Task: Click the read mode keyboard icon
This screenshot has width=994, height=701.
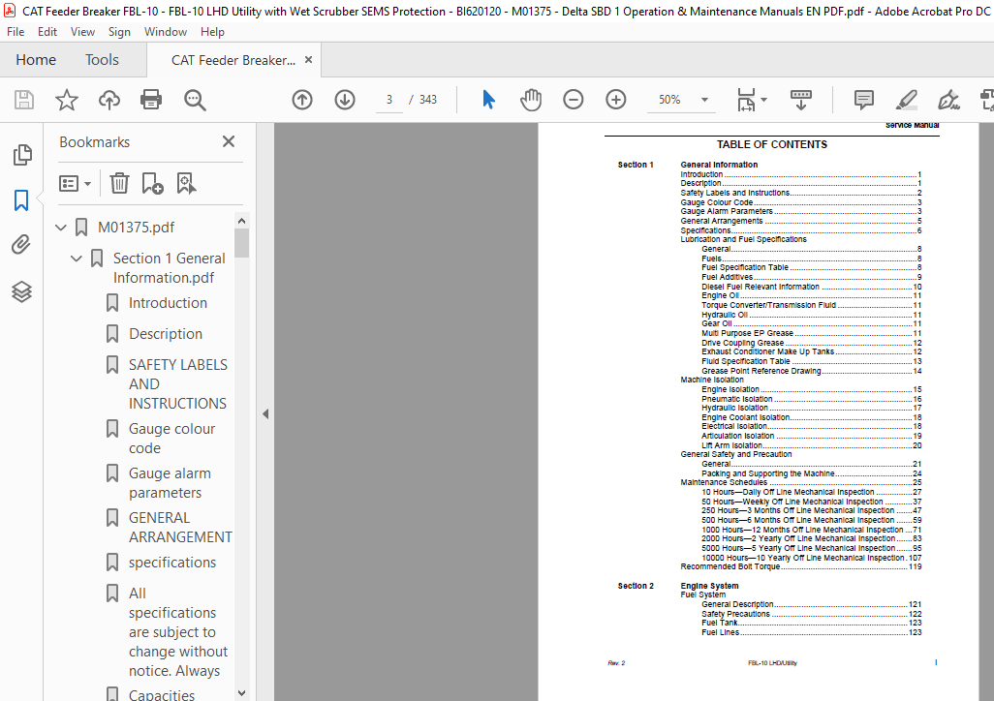Action: pos(801,100)
